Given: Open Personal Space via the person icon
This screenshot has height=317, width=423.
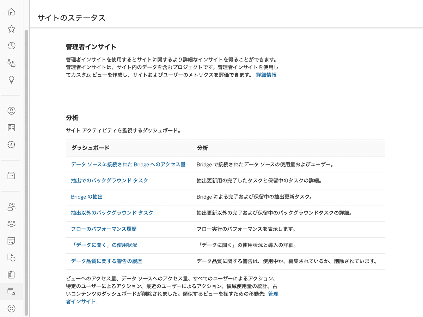Looking at the screenshot, I should (x=11, y=111).
